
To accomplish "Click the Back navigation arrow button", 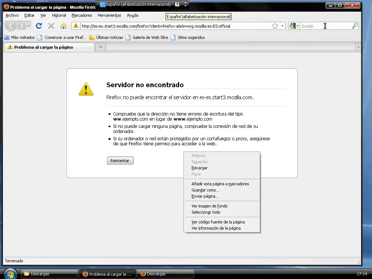I will tap(11, 26).
